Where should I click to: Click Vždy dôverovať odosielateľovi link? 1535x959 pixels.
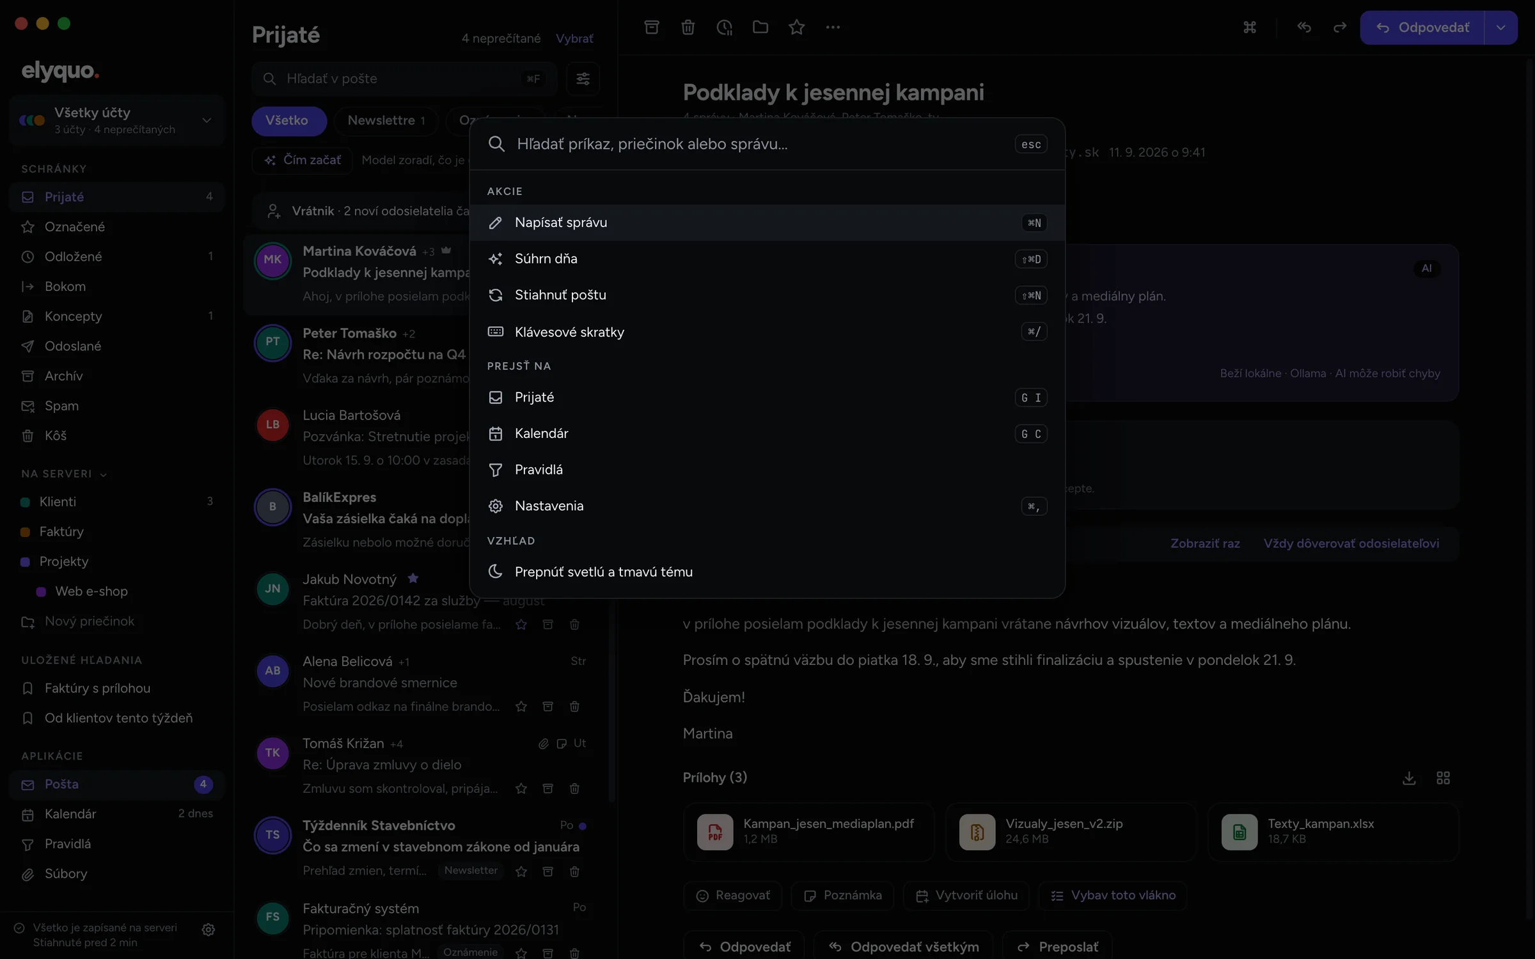click(x=1351, y=543)
